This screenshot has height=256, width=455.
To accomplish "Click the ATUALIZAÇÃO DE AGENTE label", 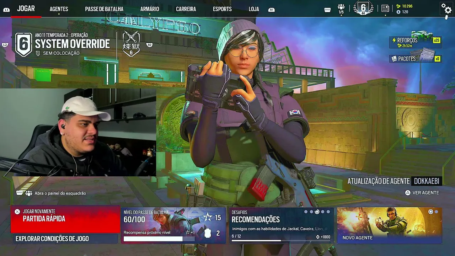I will pos(379,181).
